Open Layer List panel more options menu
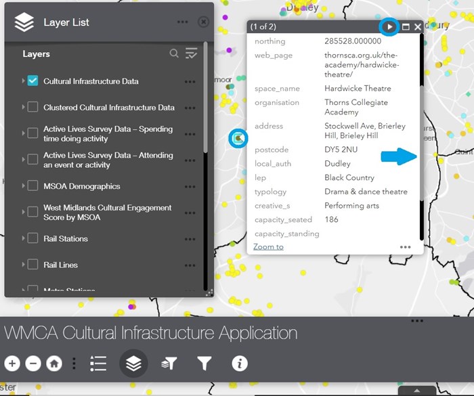This screenshot has width=474, height=396. click(x=183, y=22)
